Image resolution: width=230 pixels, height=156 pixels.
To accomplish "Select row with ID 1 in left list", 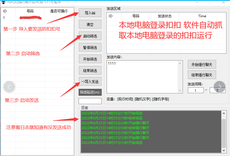I will coord(37,18).
